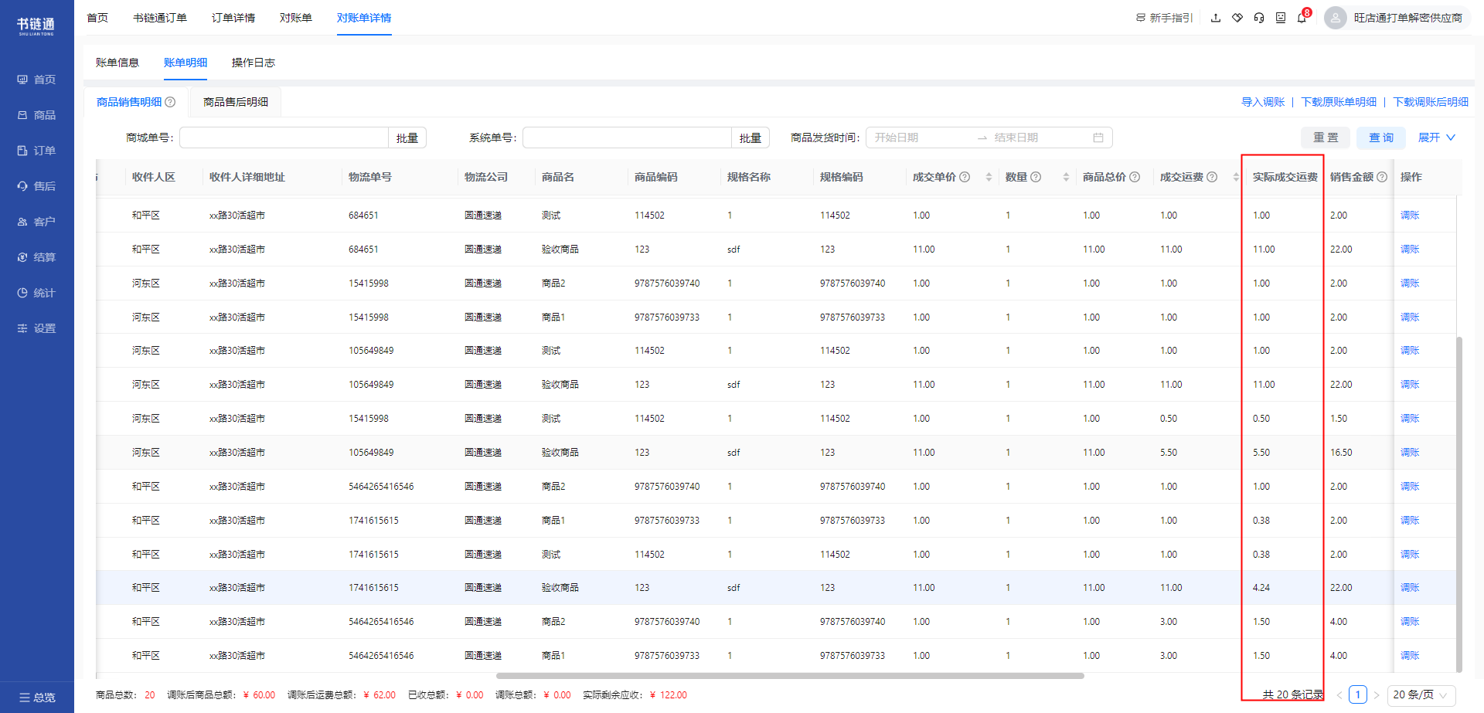Viewport: 1484px width, 713px height.
Task: Switch to 首页 top tab
Action: [x=97, y=18]
